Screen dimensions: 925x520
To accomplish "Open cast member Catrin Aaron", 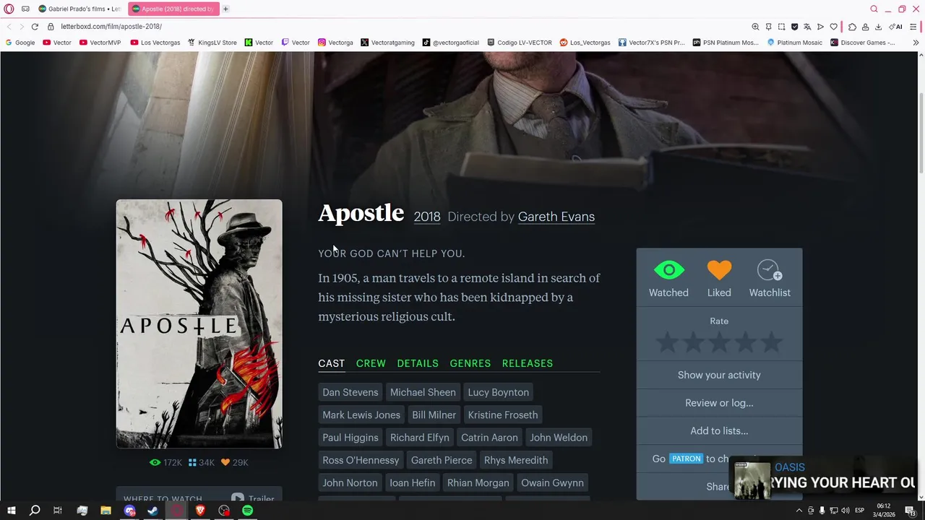I will [x=489, y=438].
